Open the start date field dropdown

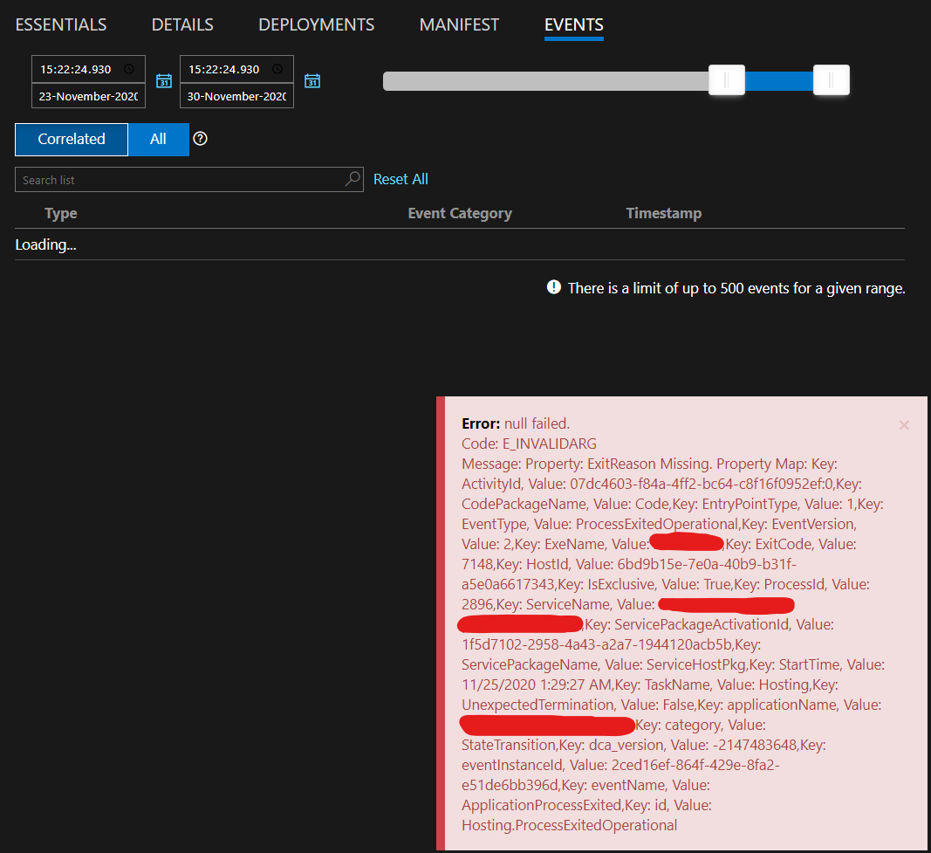[87, 96]
